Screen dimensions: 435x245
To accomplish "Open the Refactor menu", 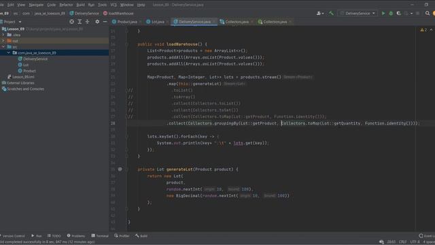I will [66, 5].
